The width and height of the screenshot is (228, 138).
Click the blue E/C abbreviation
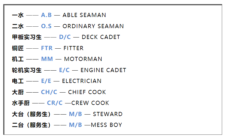64,70
